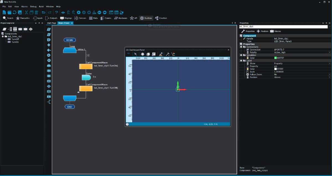Image resolution: width=332 pixels, height=176 pixels.
Task: Open the Hardware component menu
Action: click(121, 18)
